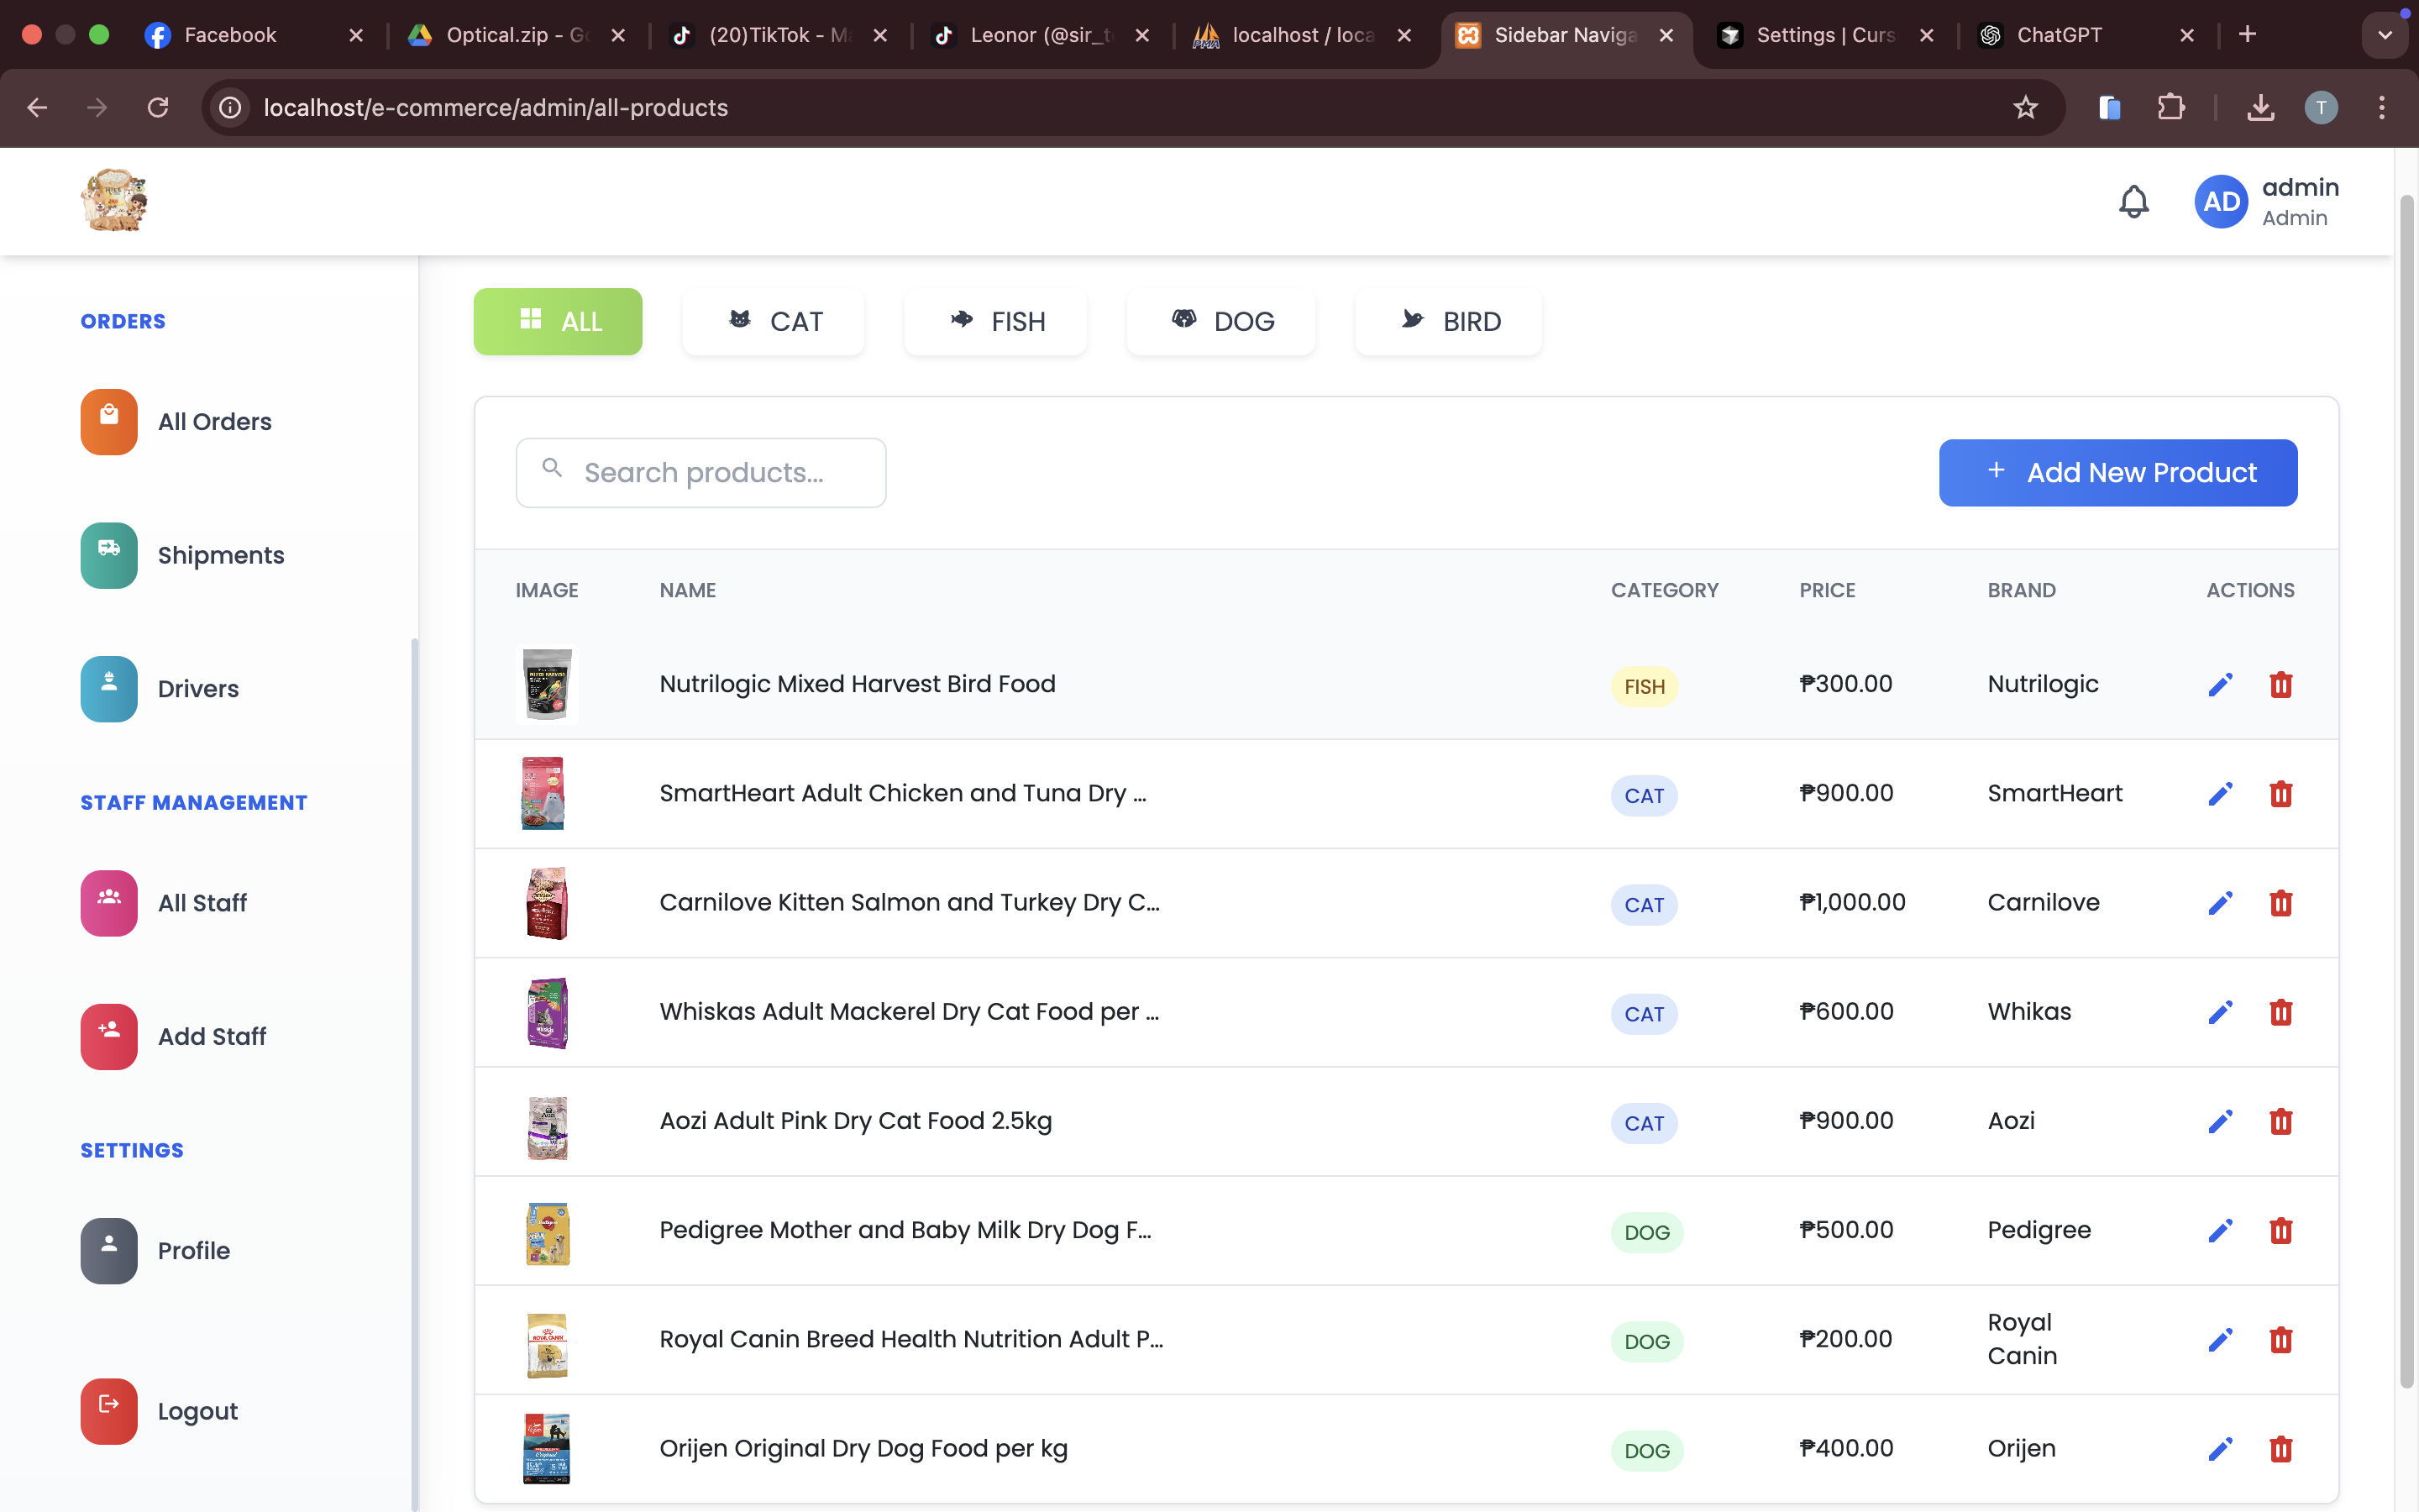Click Orijen dog food thumbnail
Image resolution: width=2419 pixels, height=1512 pixels.
click(x=547, y=1448)
